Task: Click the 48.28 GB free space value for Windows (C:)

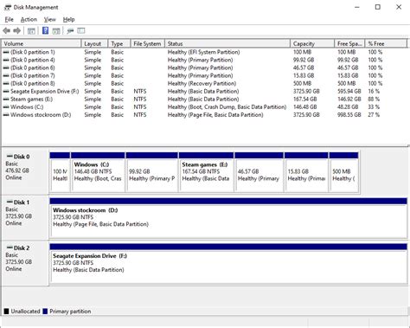Action: [x=348, y=106]
